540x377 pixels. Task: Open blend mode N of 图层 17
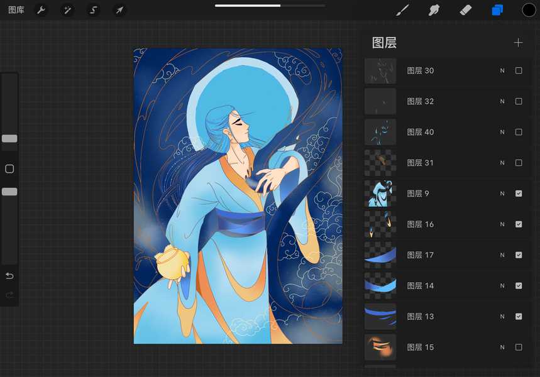[x=502, y=254]
